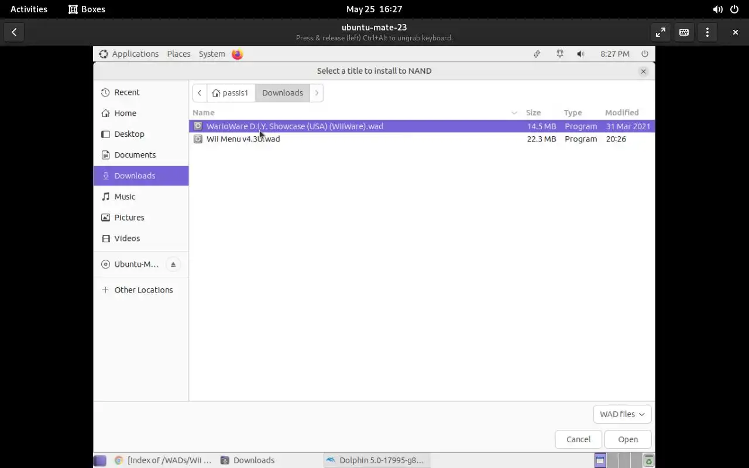This screenshot has height=468, width=749.
Task: Open the Boxes keyboard shortcuts menu
Action: pos(684,32)
